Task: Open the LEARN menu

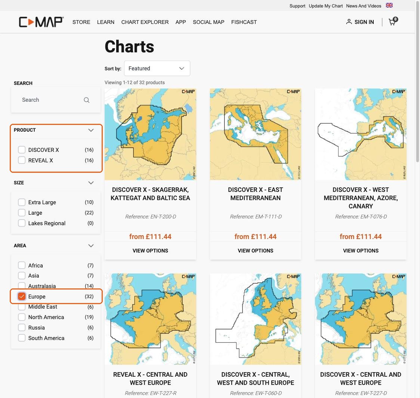Action: 105,22
